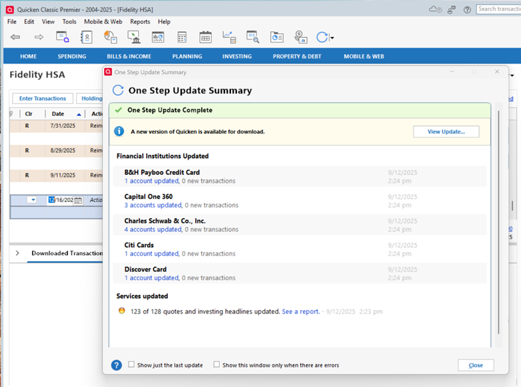The width and height of the screenshot is (521, 387).
Task: Open dropdown arrow beside One Step Update
Action: click(x=332, y=38)
